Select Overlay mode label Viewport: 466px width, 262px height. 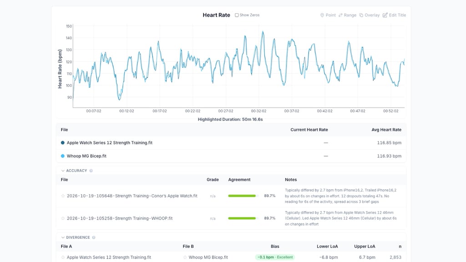point(372,15)
